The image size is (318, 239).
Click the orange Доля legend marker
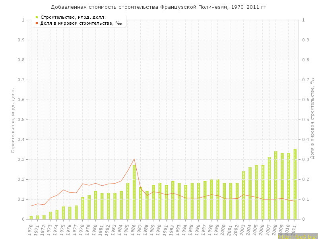(x=37, y=23)
